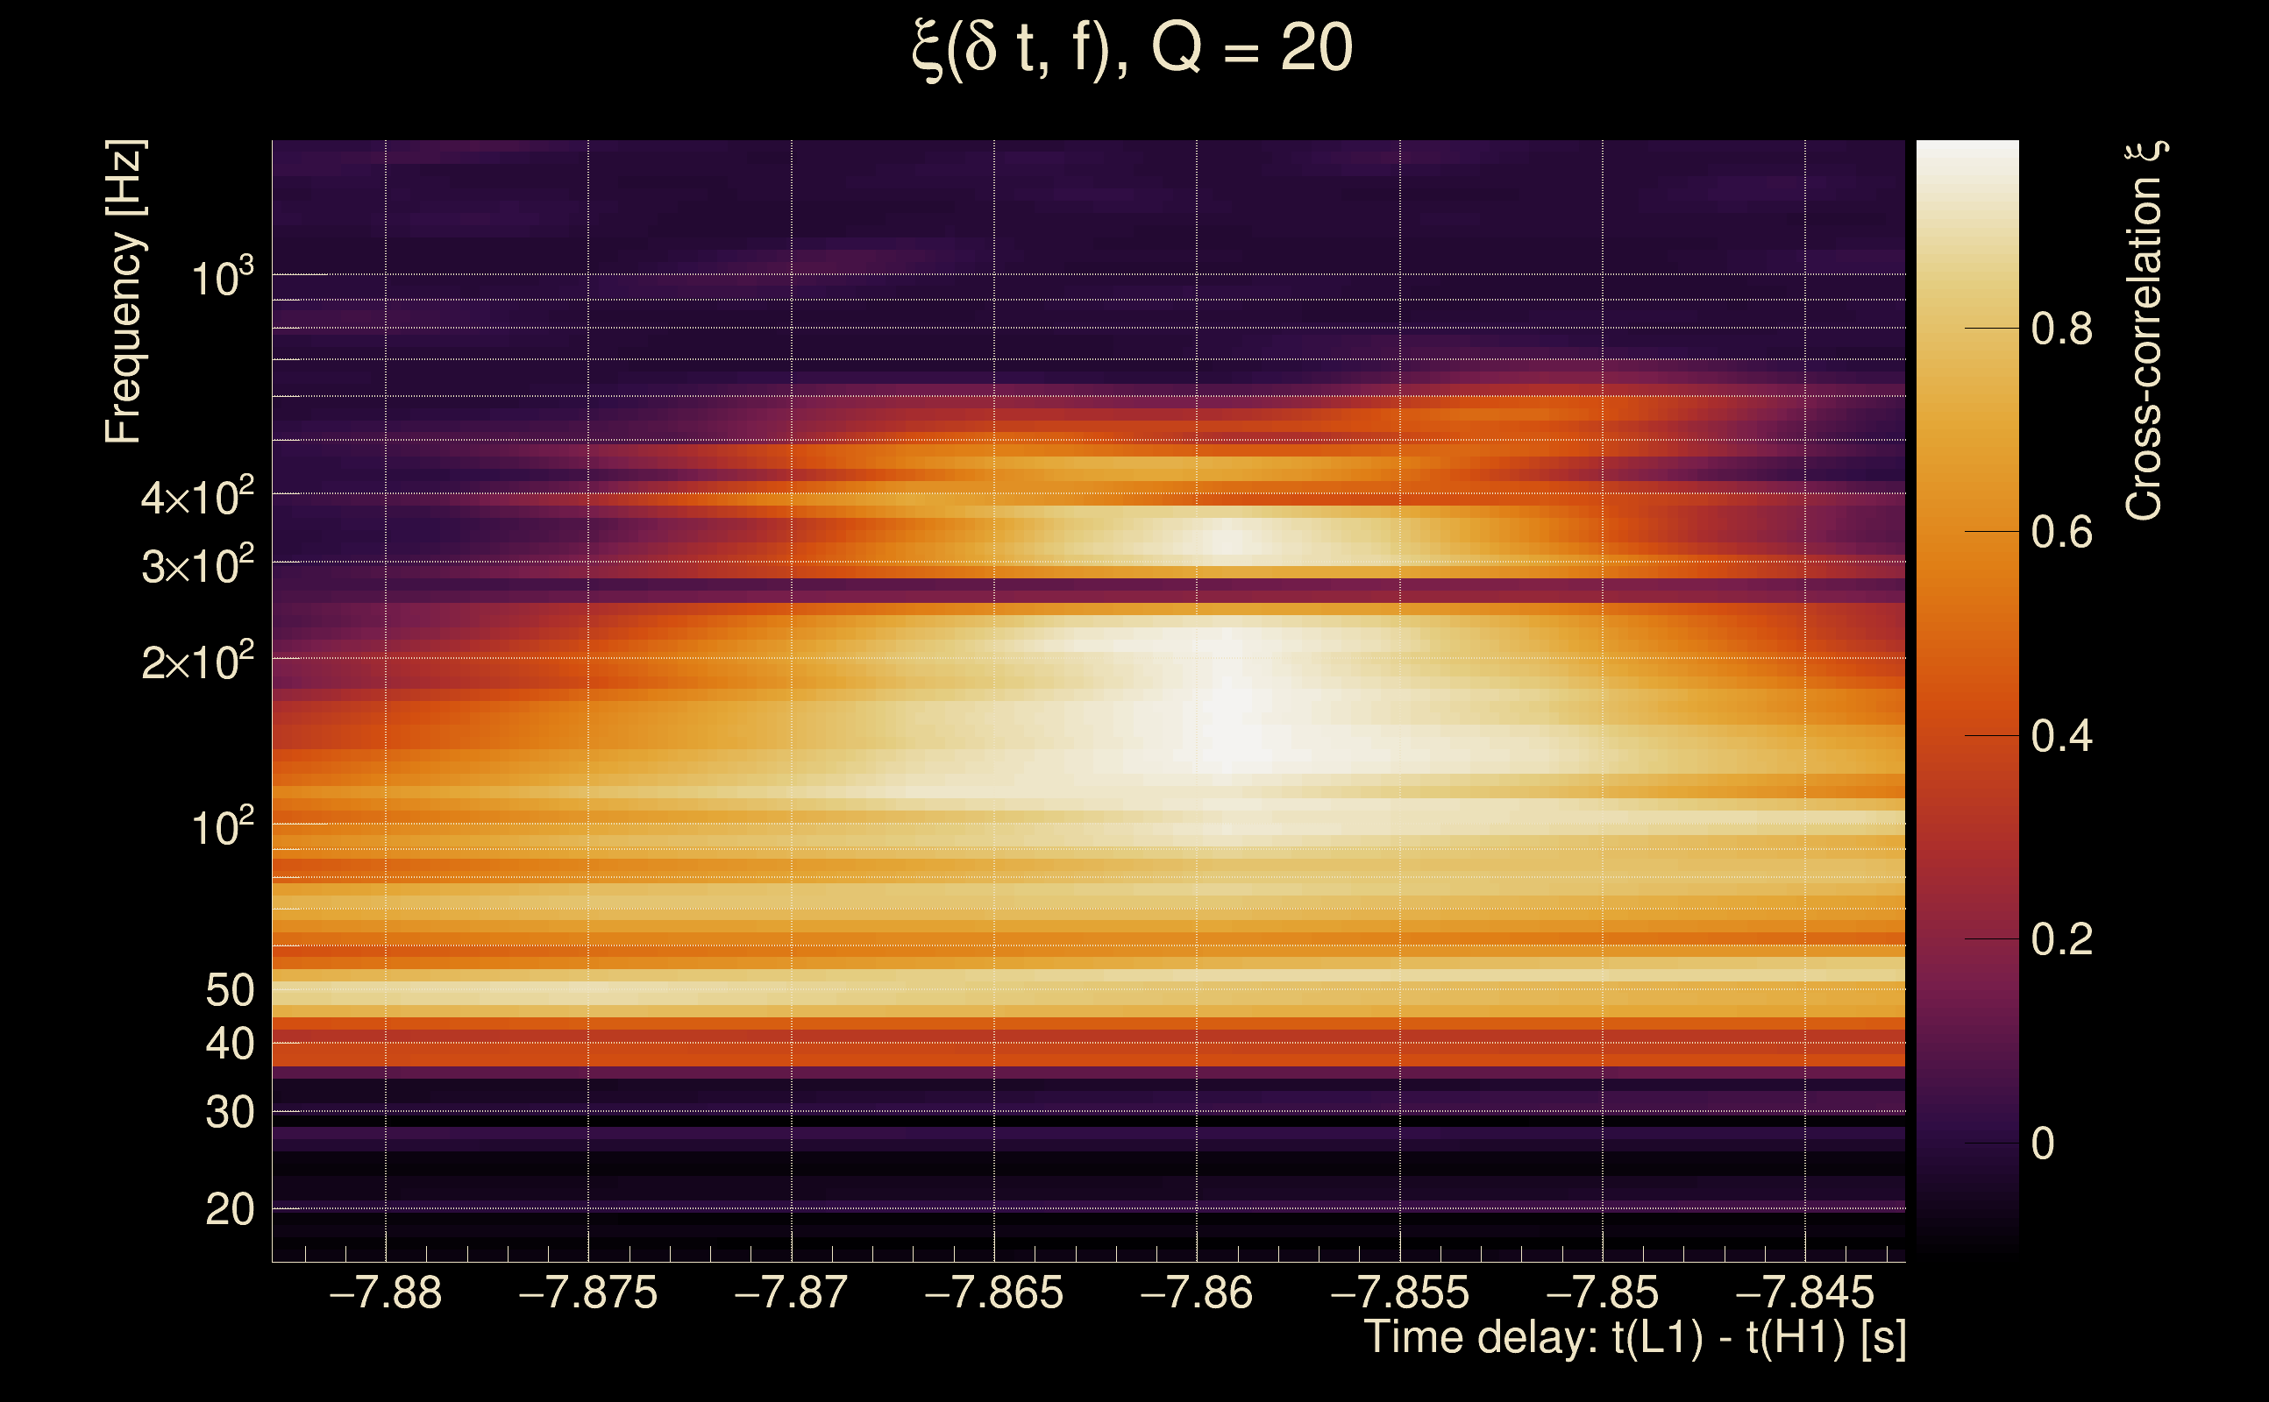
Task: Click the time delay x-axis title
Action: pos(1634,1338)
